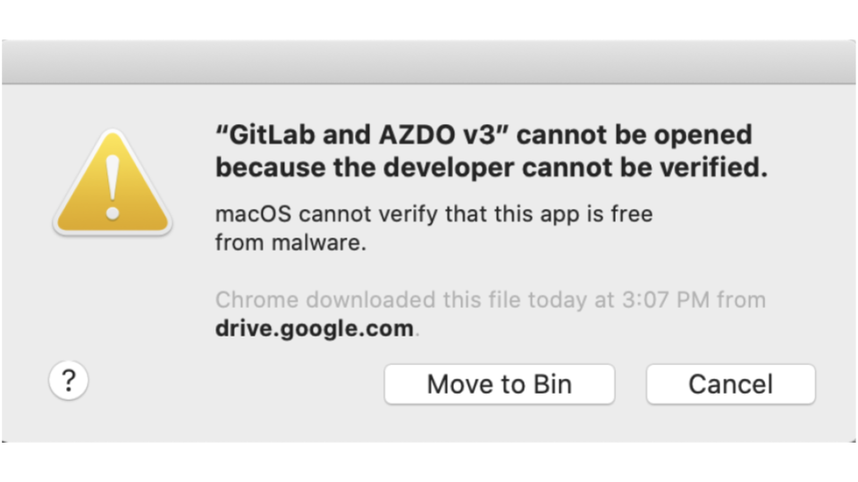Click "AZDO v3" in the dialog heading
858x482 pixels.
click(437, 135)
